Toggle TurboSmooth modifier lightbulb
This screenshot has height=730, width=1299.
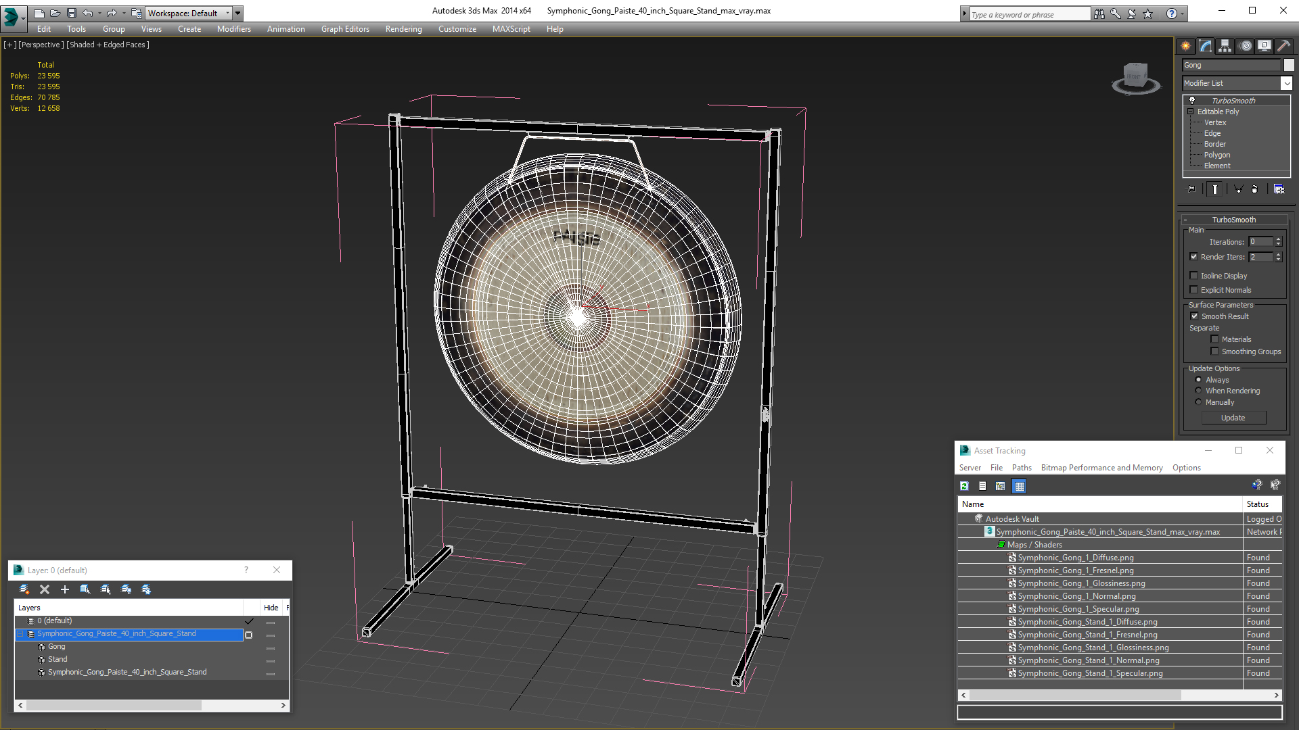pyautogui.click(x=1192, y=100)
